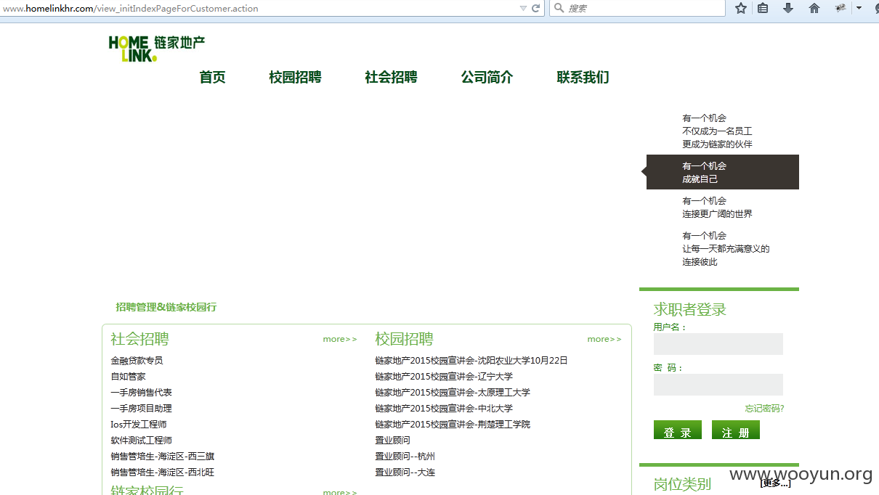Open the bookmarks list icon

[x=763, y=8]
